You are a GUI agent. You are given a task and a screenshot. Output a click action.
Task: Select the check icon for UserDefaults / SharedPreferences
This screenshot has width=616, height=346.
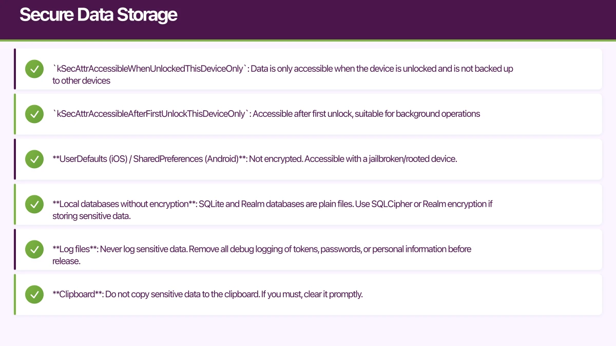click(34, 159)
